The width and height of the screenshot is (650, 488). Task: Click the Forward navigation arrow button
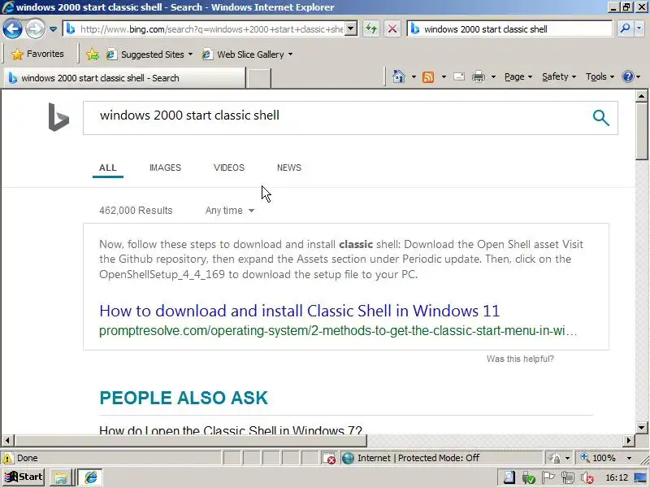[x=35, y=29]
